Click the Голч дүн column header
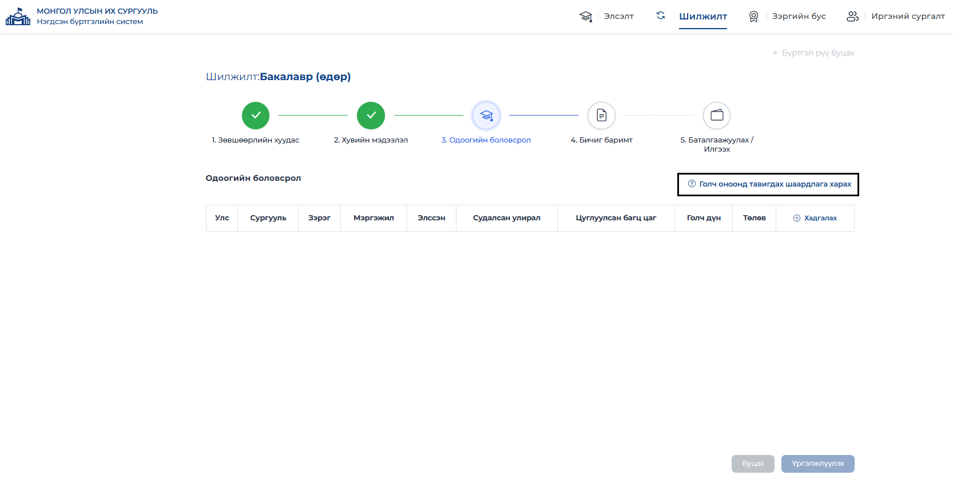This screenshot has width=953, height=479. click(704, 218)
